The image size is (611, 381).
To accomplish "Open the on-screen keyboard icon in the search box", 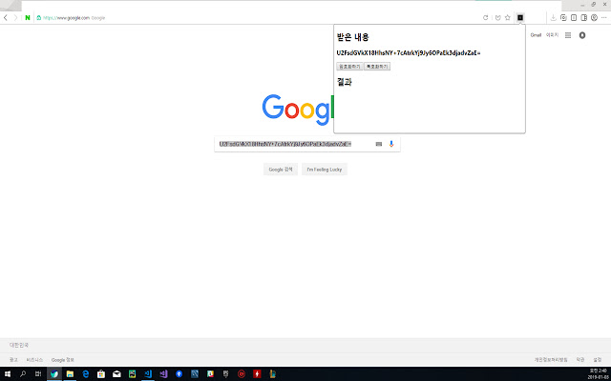I will [x=379, y=144].
